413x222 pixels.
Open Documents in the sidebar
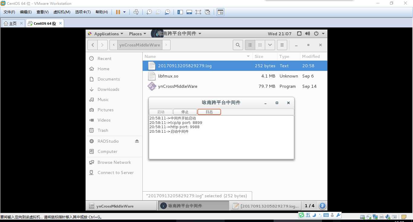tap(114, 79)
